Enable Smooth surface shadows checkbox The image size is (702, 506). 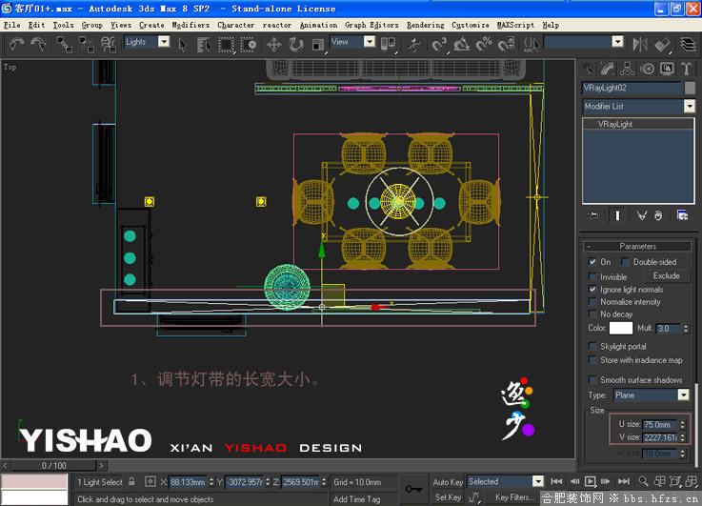(592, 380)
